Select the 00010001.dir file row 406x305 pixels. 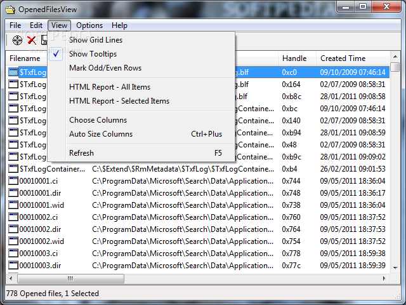[198, 193]
